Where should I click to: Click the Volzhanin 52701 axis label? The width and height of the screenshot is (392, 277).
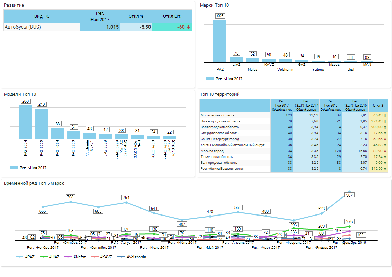pyautogui.click(x=89, y=148)
